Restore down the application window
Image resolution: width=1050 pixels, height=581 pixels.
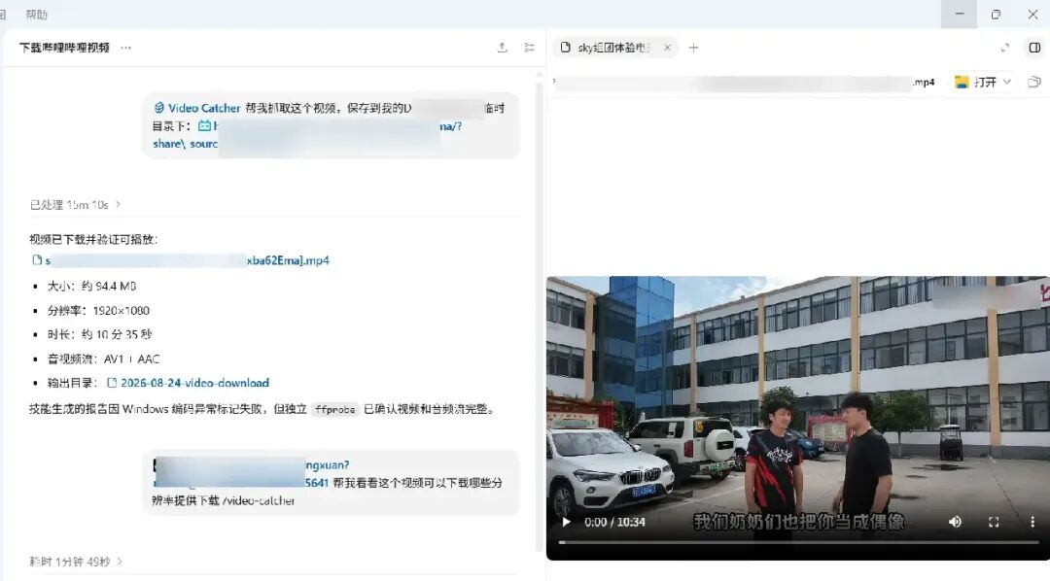click(x=996, y=14)
